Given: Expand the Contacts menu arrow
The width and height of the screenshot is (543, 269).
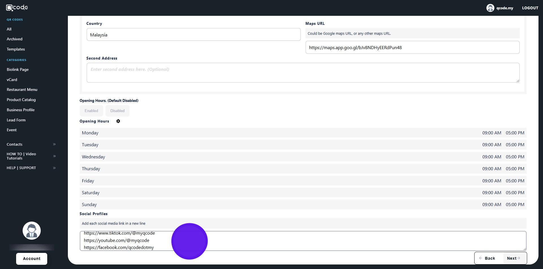Looking at the screenshot, I should tap(54, 144).
